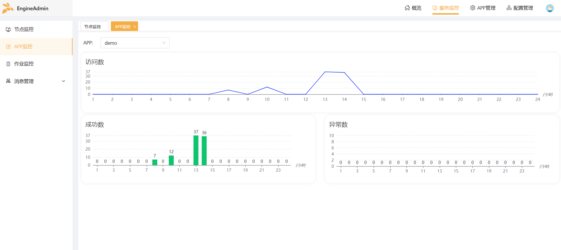The width and height of the screenshot is (561, 250).
Task: Click the gear icon beside APP管理
Action: (x=473, y=8)
